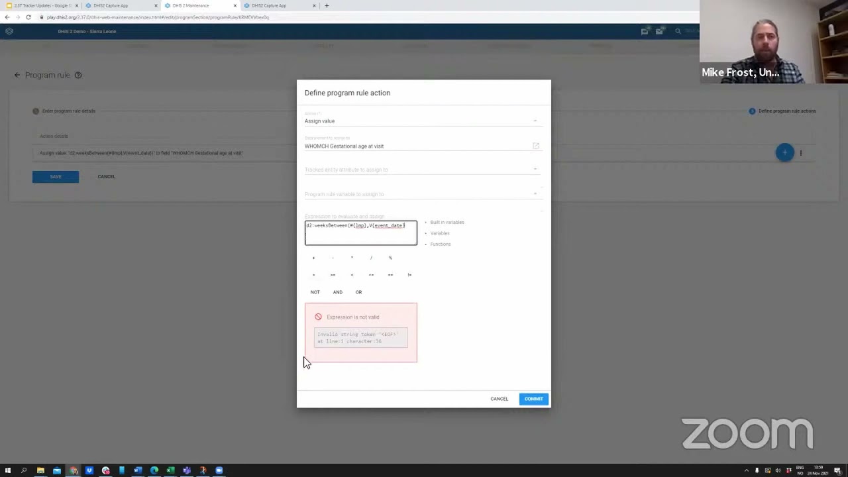The image size is (848, 477).
Task: Open the Action dropdown showing Assign value
Action: [x=423, y=121]
